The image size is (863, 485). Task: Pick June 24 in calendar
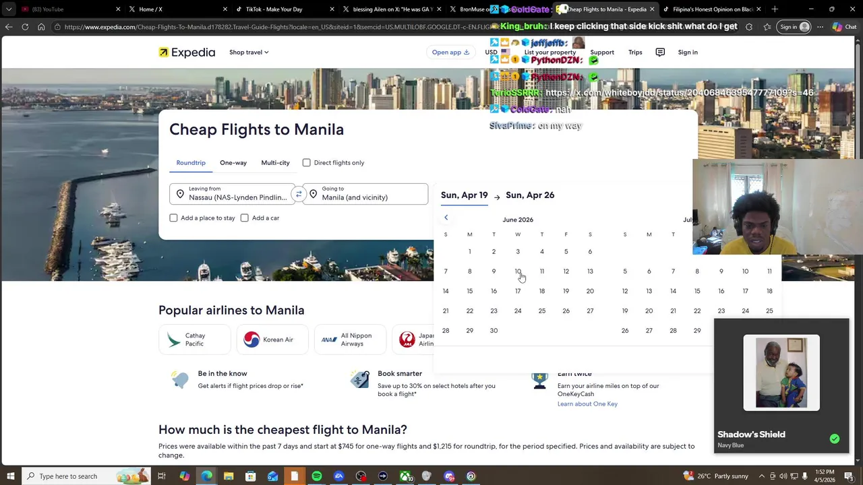pyautogui.click(x=518, y=311)
